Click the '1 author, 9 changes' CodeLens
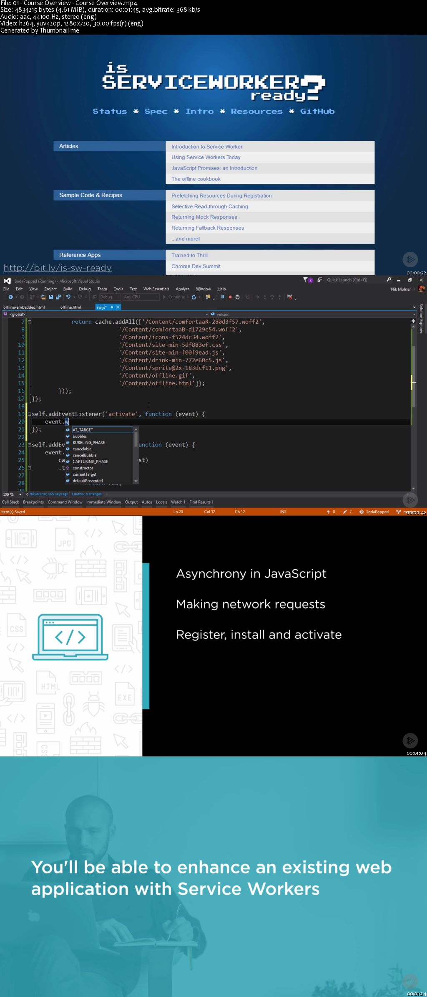427x997 pixels. tap(87, 494)
